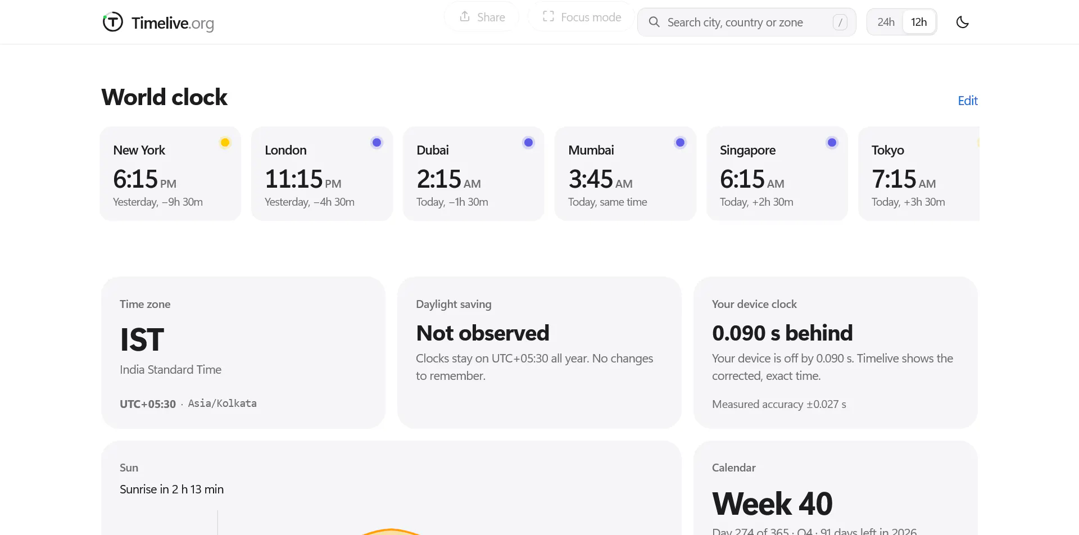Click 'India Standard Time' text
Image resolution: width=1079 pixels, height=535 pixels.
point(170,370)
